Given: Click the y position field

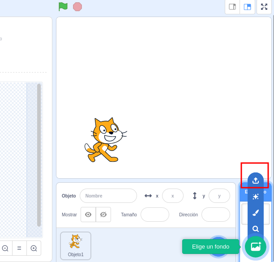Looking at the screenshot, I should click(x=219, y=196).
